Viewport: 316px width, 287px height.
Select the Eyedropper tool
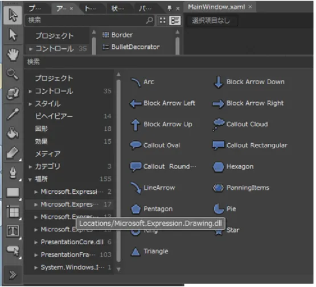click(13, 114)
